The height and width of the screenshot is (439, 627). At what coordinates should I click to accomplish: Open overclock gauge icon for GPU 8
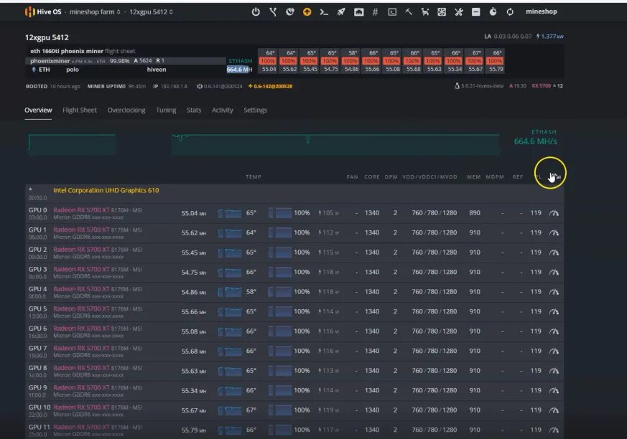pos(554,371)
